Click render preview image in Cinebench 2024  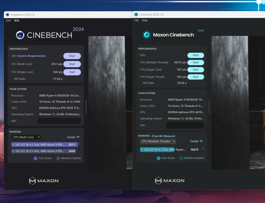110,102
